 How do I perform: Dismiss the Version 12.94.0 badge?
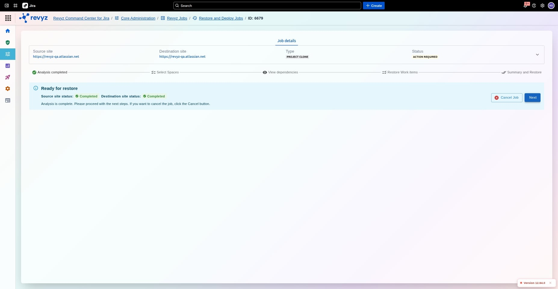click(550, 283)
